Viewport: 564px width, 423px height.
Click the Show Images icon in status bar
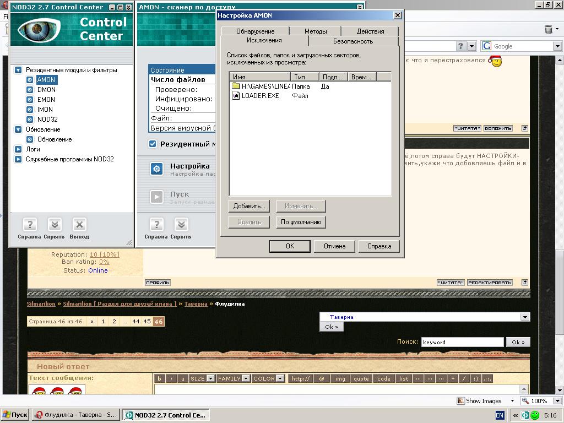pyautogui.click(x=460, y=401)
